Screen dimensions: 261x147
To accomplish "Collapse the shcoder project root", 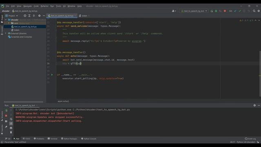I will [6, 20].
